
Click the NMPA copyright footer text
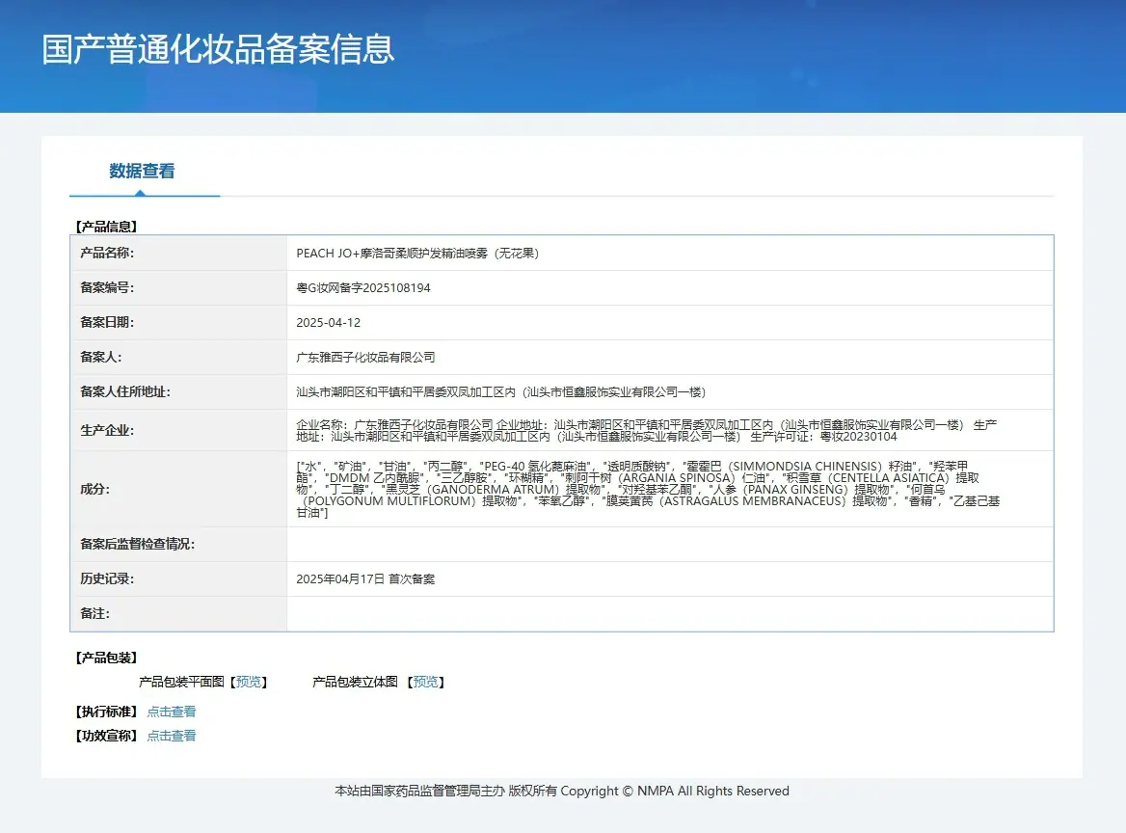(x=562, y=791)
